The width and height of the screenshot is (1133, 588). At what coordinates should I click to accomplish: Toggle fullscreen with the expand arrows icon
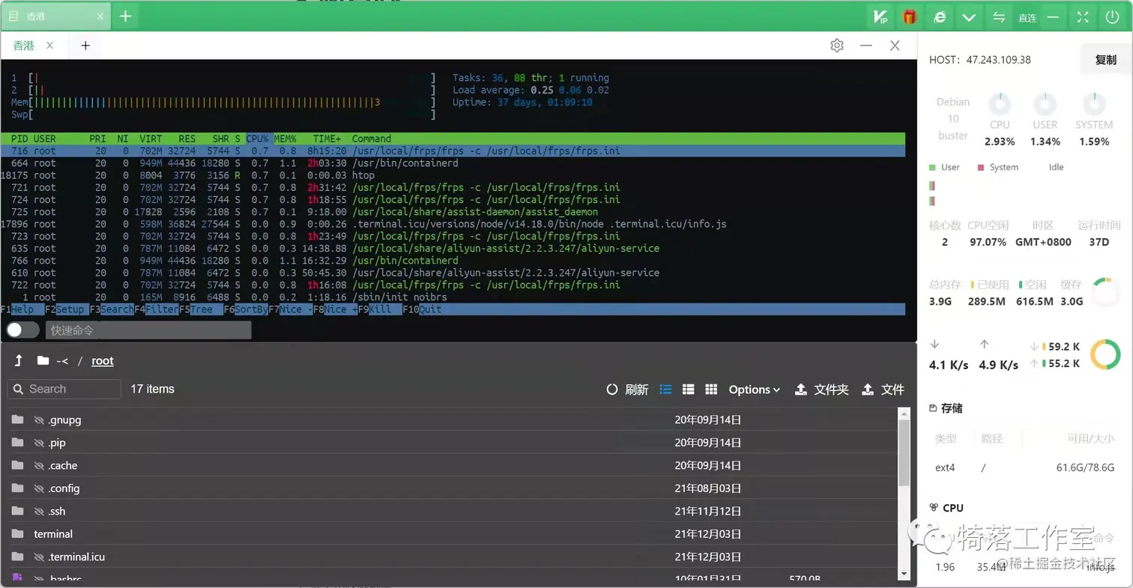click(1083, 16)
